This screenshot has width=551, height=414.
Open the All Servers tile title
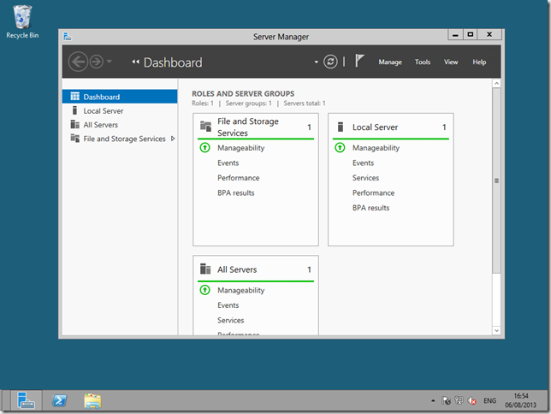(237, 269)
